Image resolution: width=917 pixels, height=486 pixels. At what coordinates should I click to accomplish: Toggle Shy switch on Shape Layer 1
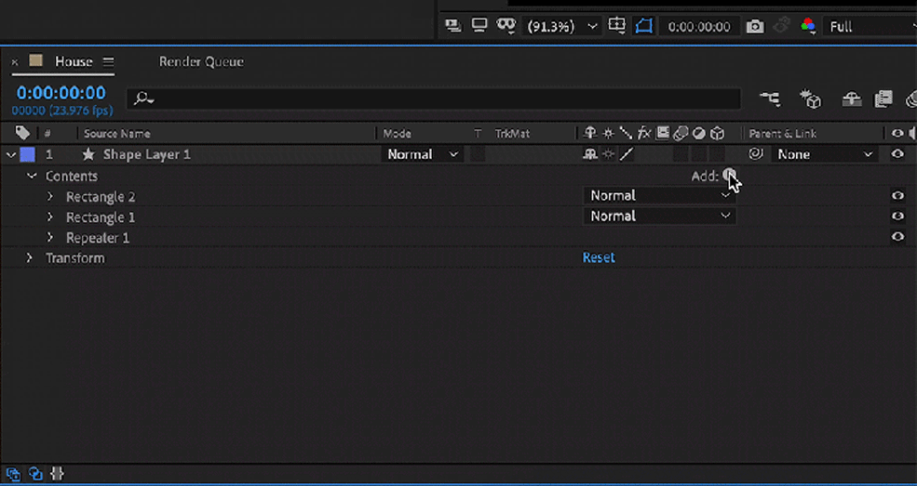tap(590, 154)
